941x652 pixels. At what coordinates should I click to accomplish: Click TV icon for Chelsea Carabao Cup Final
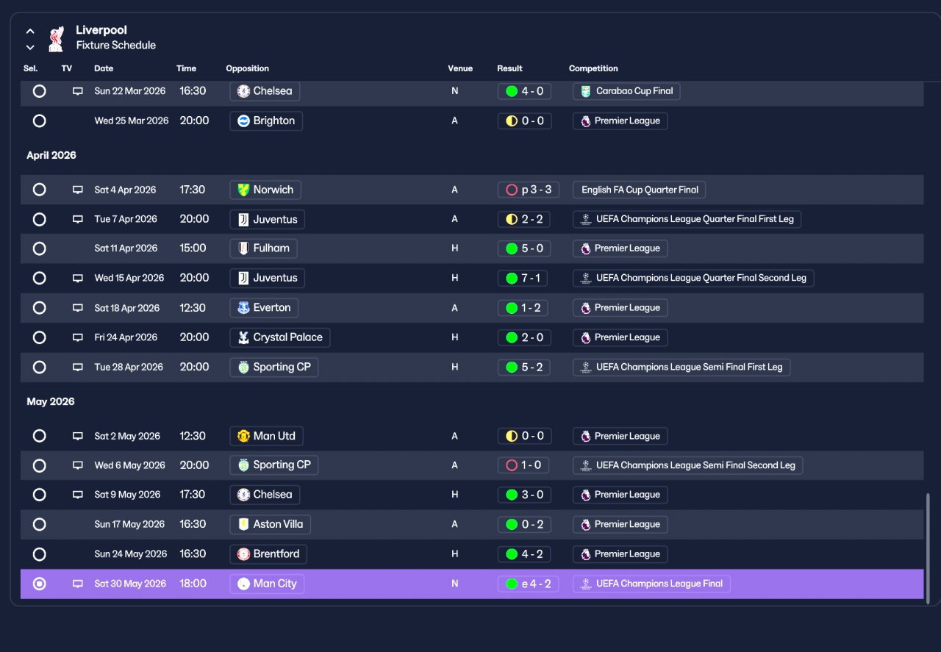(78, 91)
